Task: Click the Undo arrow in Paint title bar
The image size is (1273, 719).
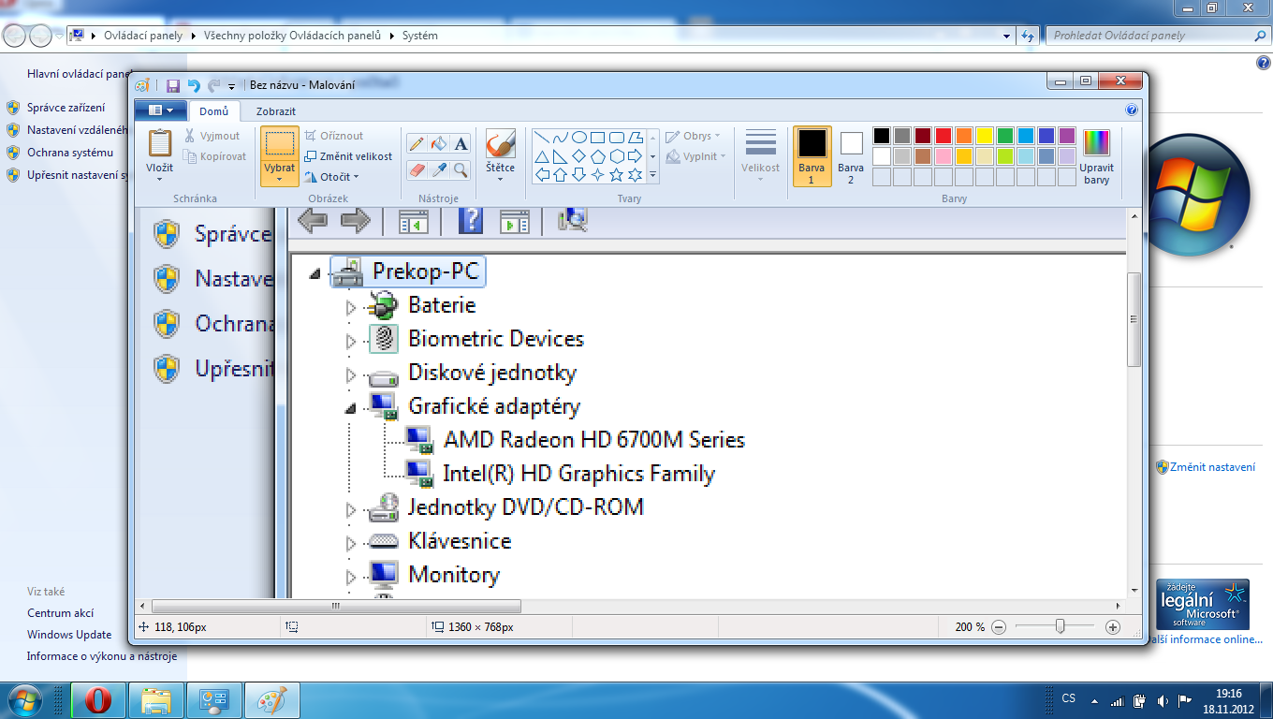Action: pyautogui.click(x=194, y=85)
